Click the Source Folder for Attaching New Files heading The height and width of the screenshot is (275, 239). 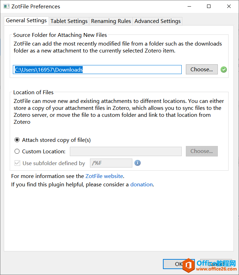(60, 35)
